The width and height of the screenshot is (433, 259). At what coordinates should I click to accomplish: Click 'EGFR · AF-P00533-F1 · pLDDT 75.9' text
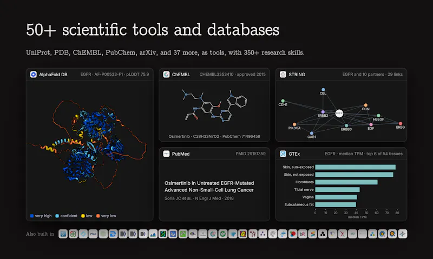115,75
